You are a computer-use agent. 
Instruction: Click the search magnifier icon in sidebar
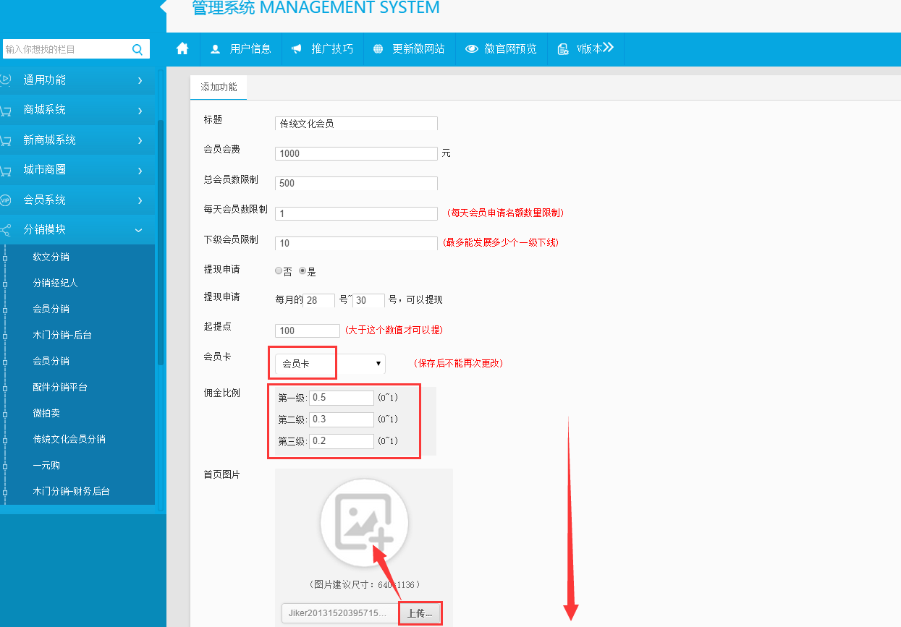click(x=138, y=49)
